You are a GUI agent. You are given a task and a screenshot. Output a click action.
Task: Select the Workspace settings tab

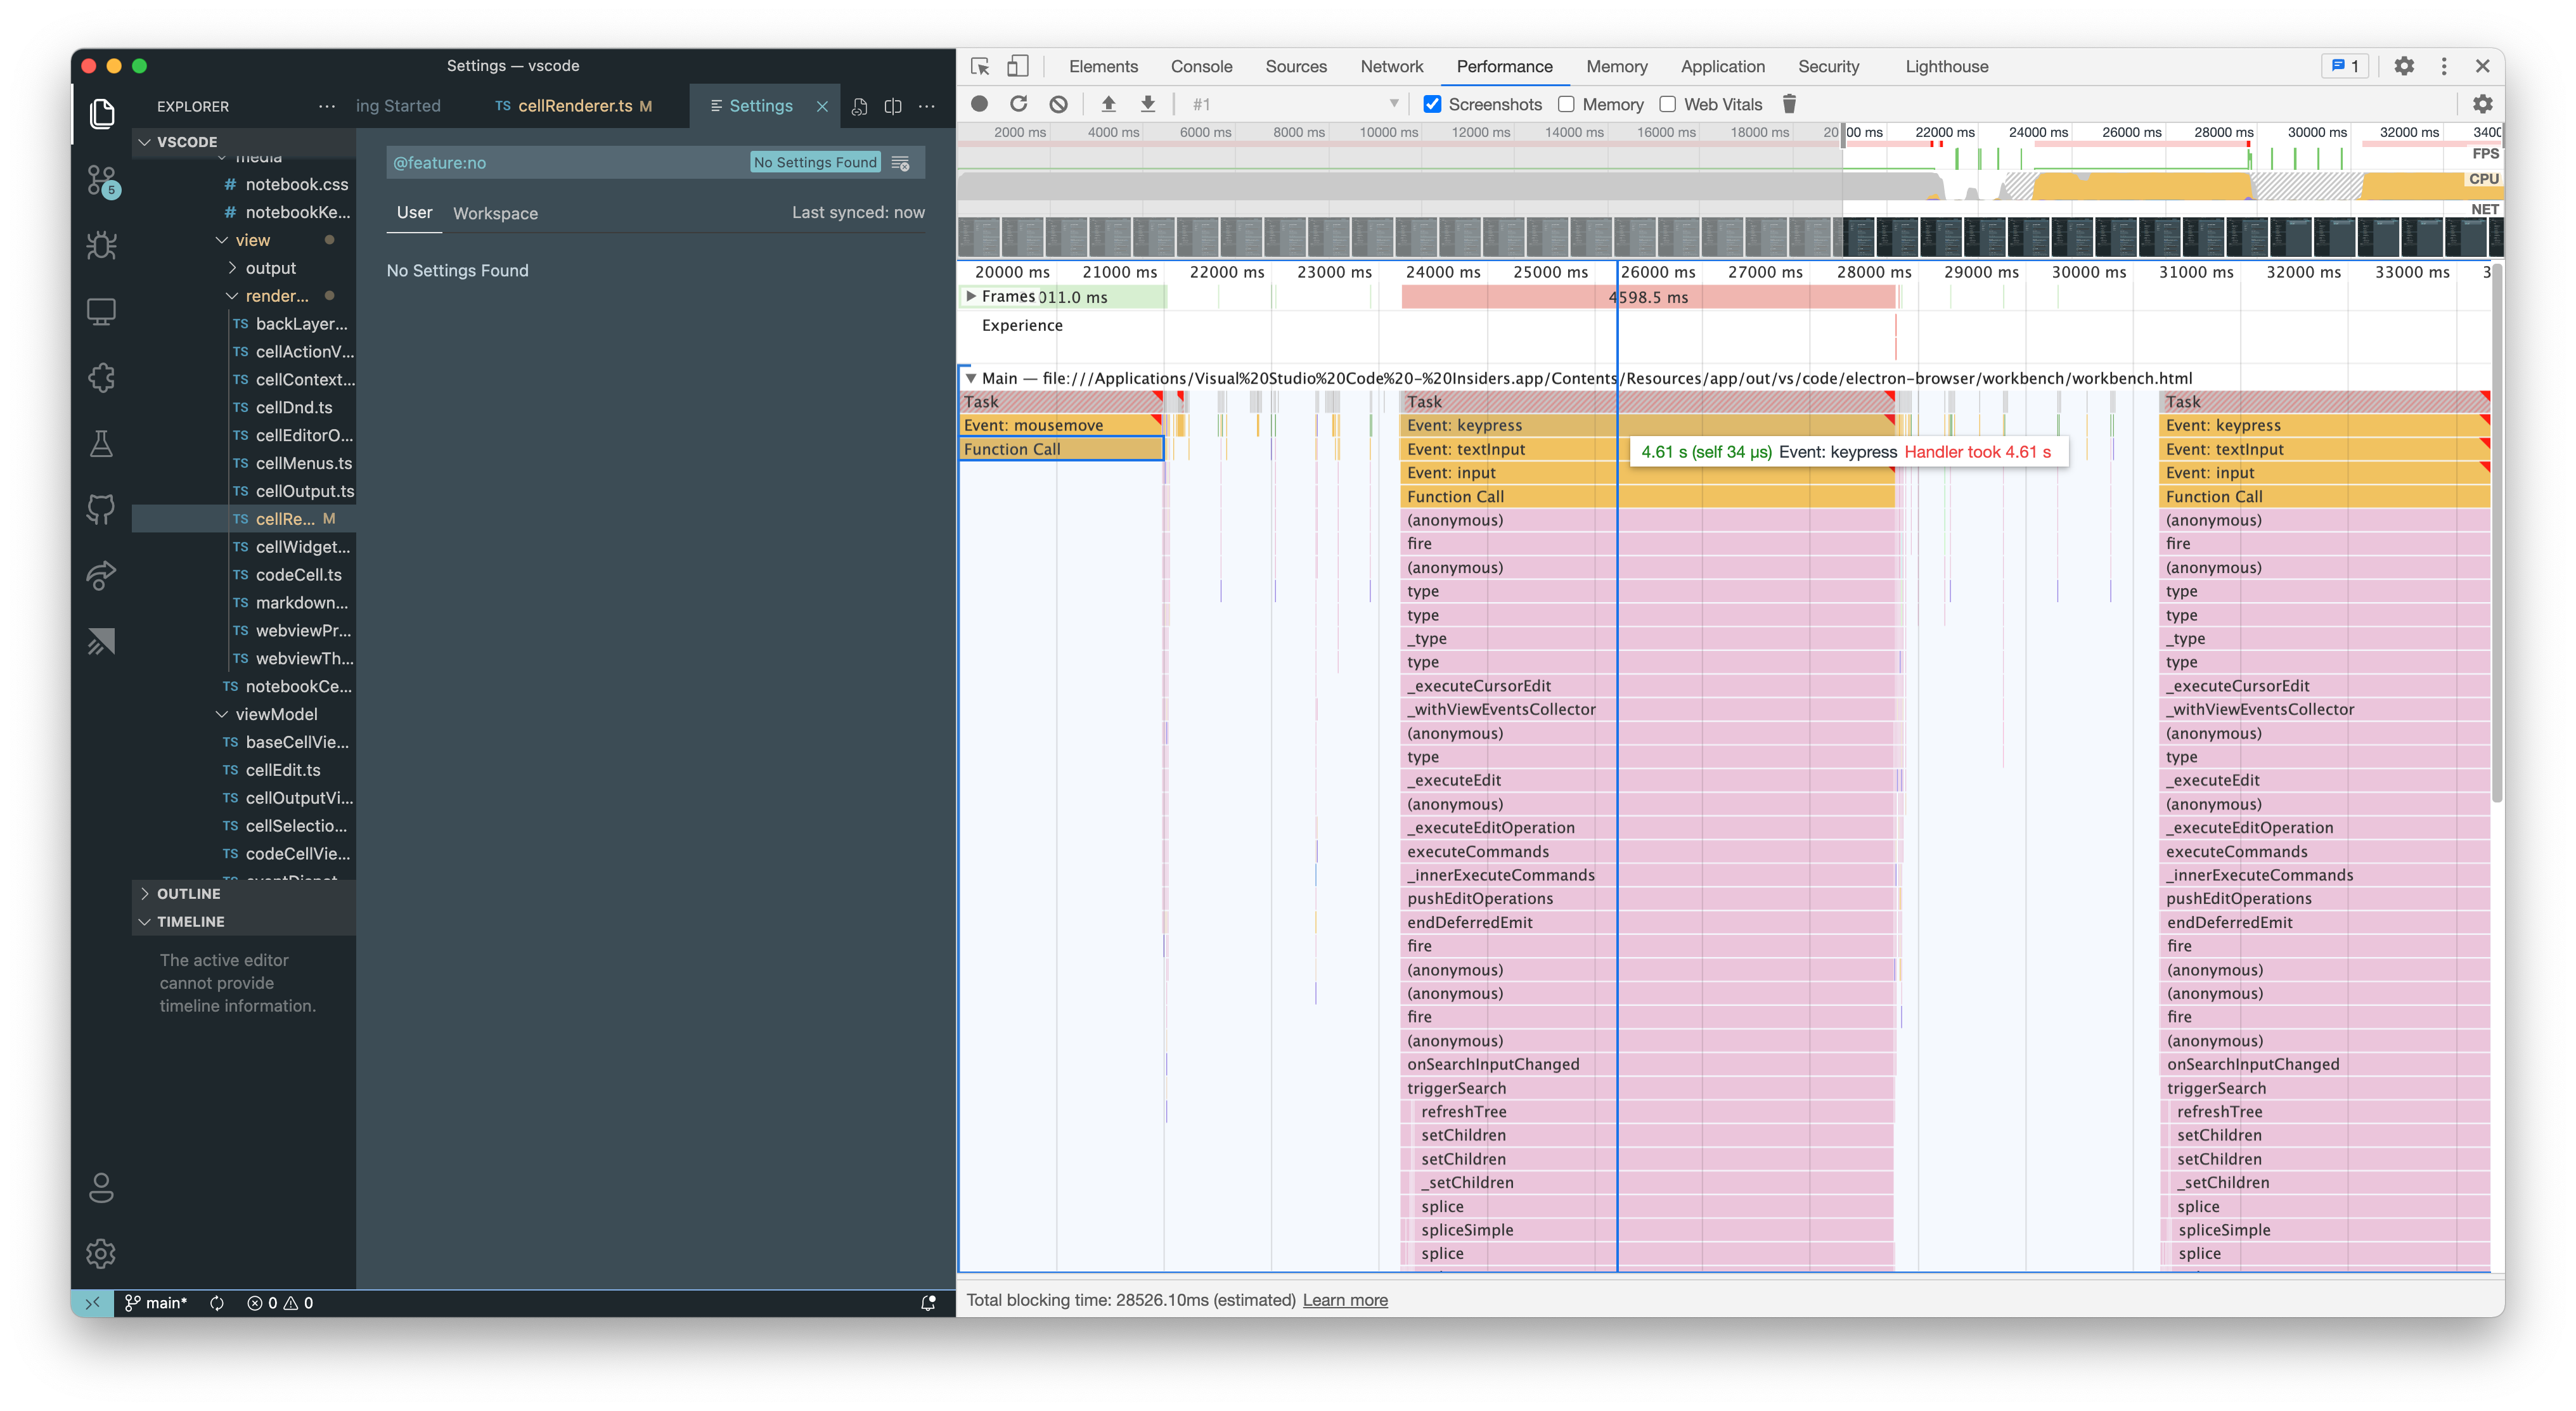495,213
